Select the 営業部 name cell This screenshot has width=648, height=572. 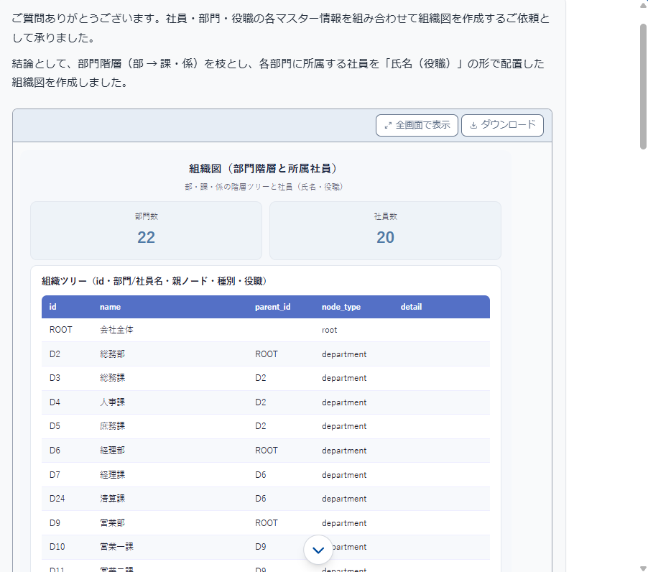[x=112, y=523]
